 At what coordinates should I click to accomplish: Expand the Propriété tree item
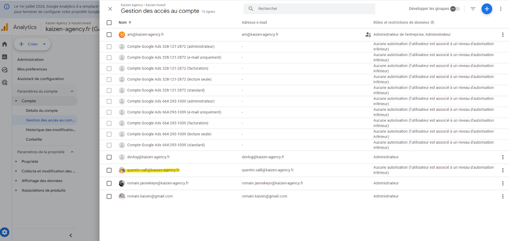coord(16,162)
